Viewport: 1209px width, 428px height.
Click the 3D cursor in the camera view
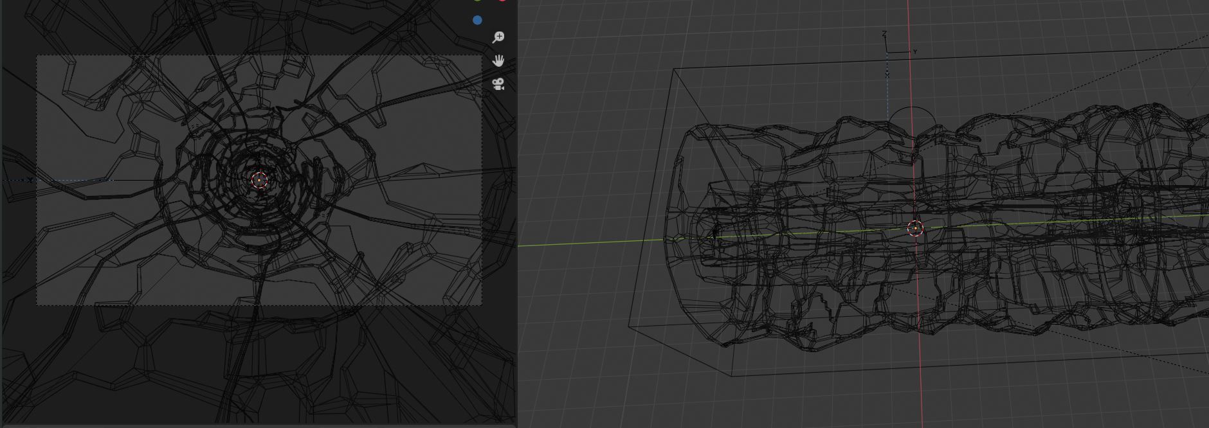pos(259,181)
